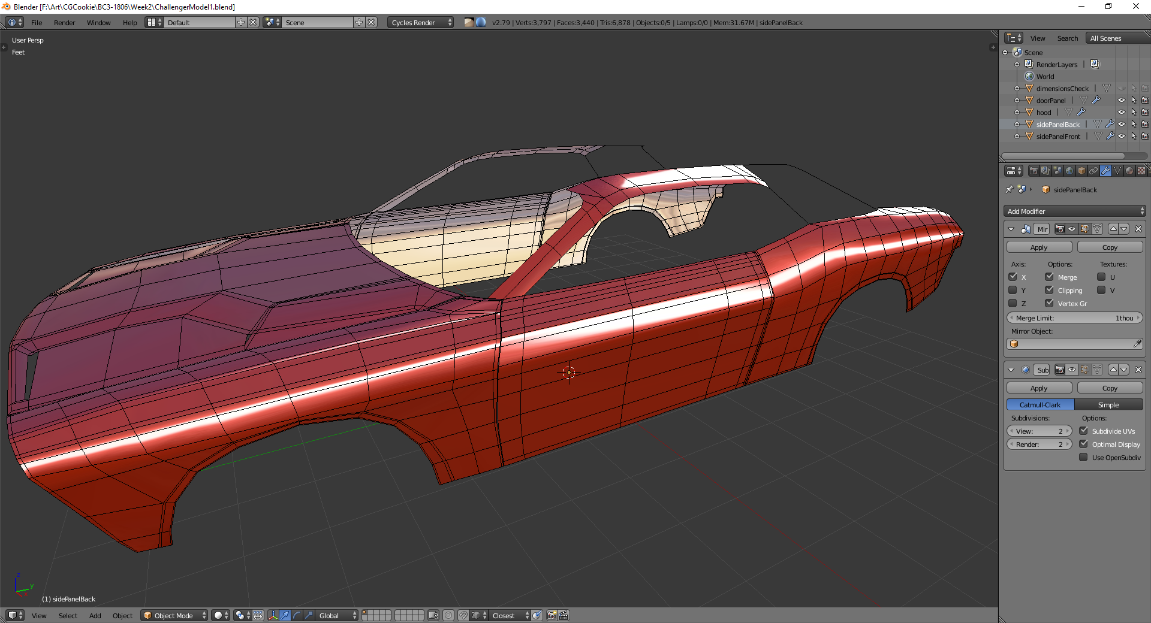Uncheck the Clipping option
1151x623 pixels.
point(1049,290)
